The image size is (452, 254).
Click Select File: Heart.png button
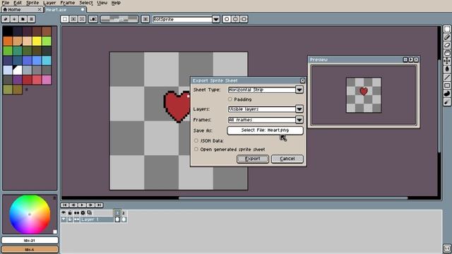[x=265, y=131]
